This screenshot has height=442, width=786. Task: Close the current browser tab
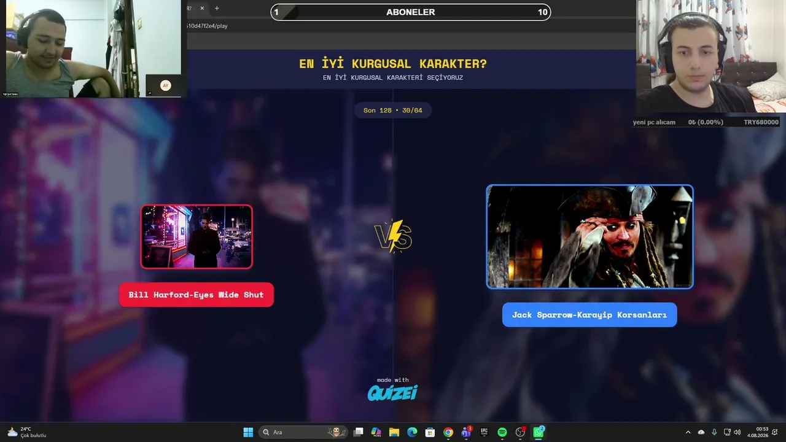click(x=201, y=9)
